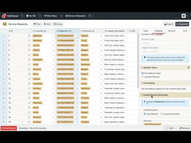
Task: Open record 8 via its external-link icon
Action: 29,69
